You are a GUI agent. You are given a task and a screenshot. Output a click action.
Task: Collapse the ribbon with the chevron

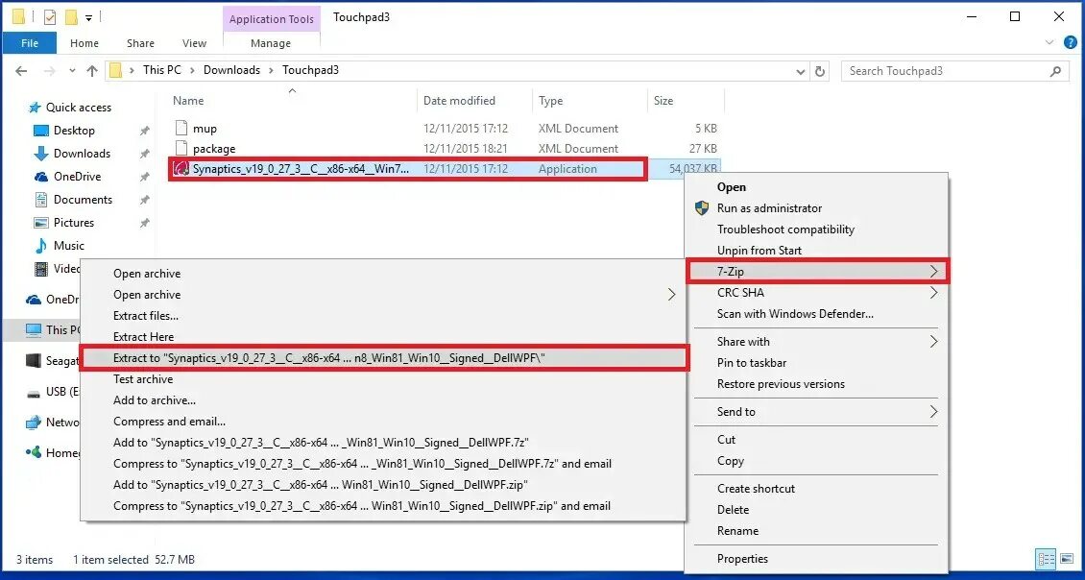click(1049, 43)
